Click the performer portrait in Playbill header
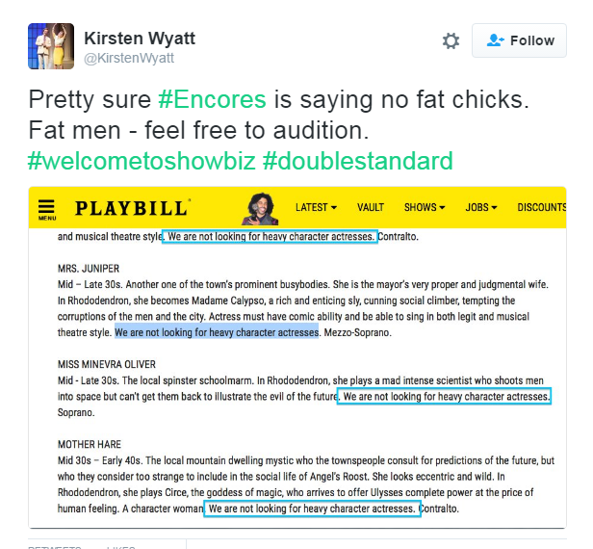This screenshot has height=549, width=593. coord(260,209)
